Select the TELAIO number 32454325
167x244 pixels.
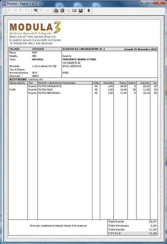click(38, 49)
